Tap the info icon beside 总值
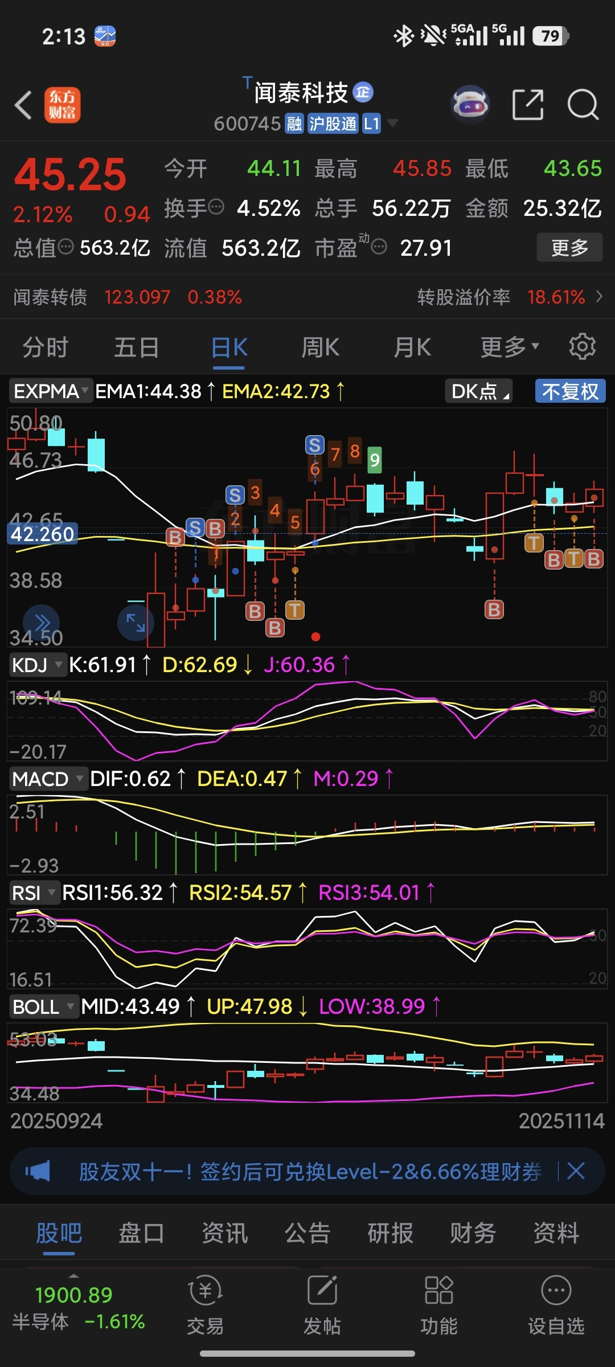 tap(66, 246)
